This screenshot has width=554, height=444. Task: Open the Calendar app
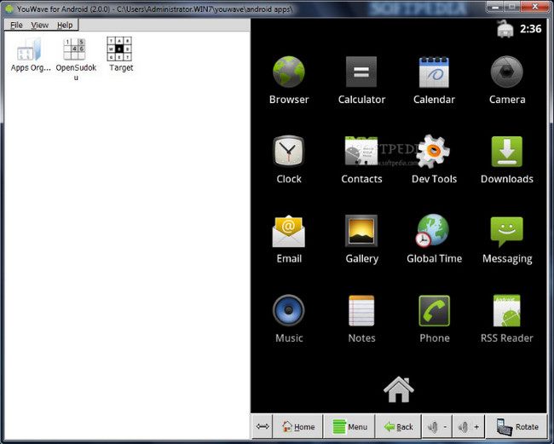[x=434, y=72]
